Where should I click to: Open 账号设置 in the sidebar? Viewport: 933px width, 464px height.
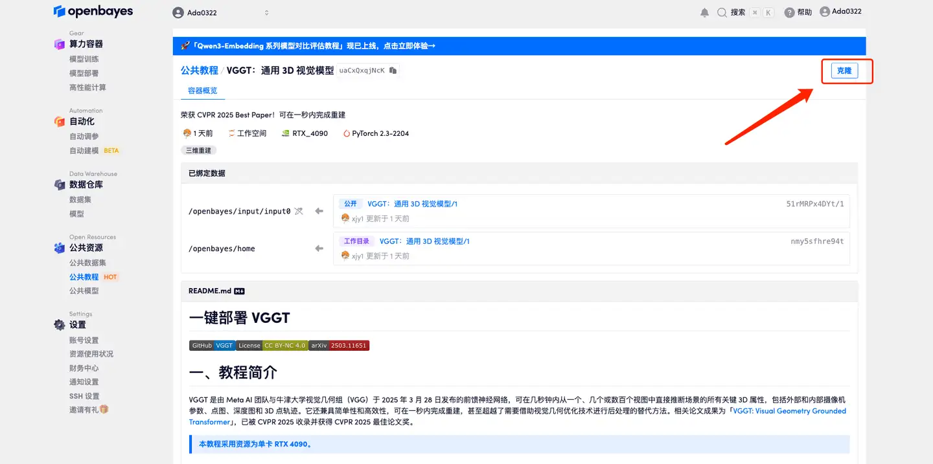[x=84, y=340]
